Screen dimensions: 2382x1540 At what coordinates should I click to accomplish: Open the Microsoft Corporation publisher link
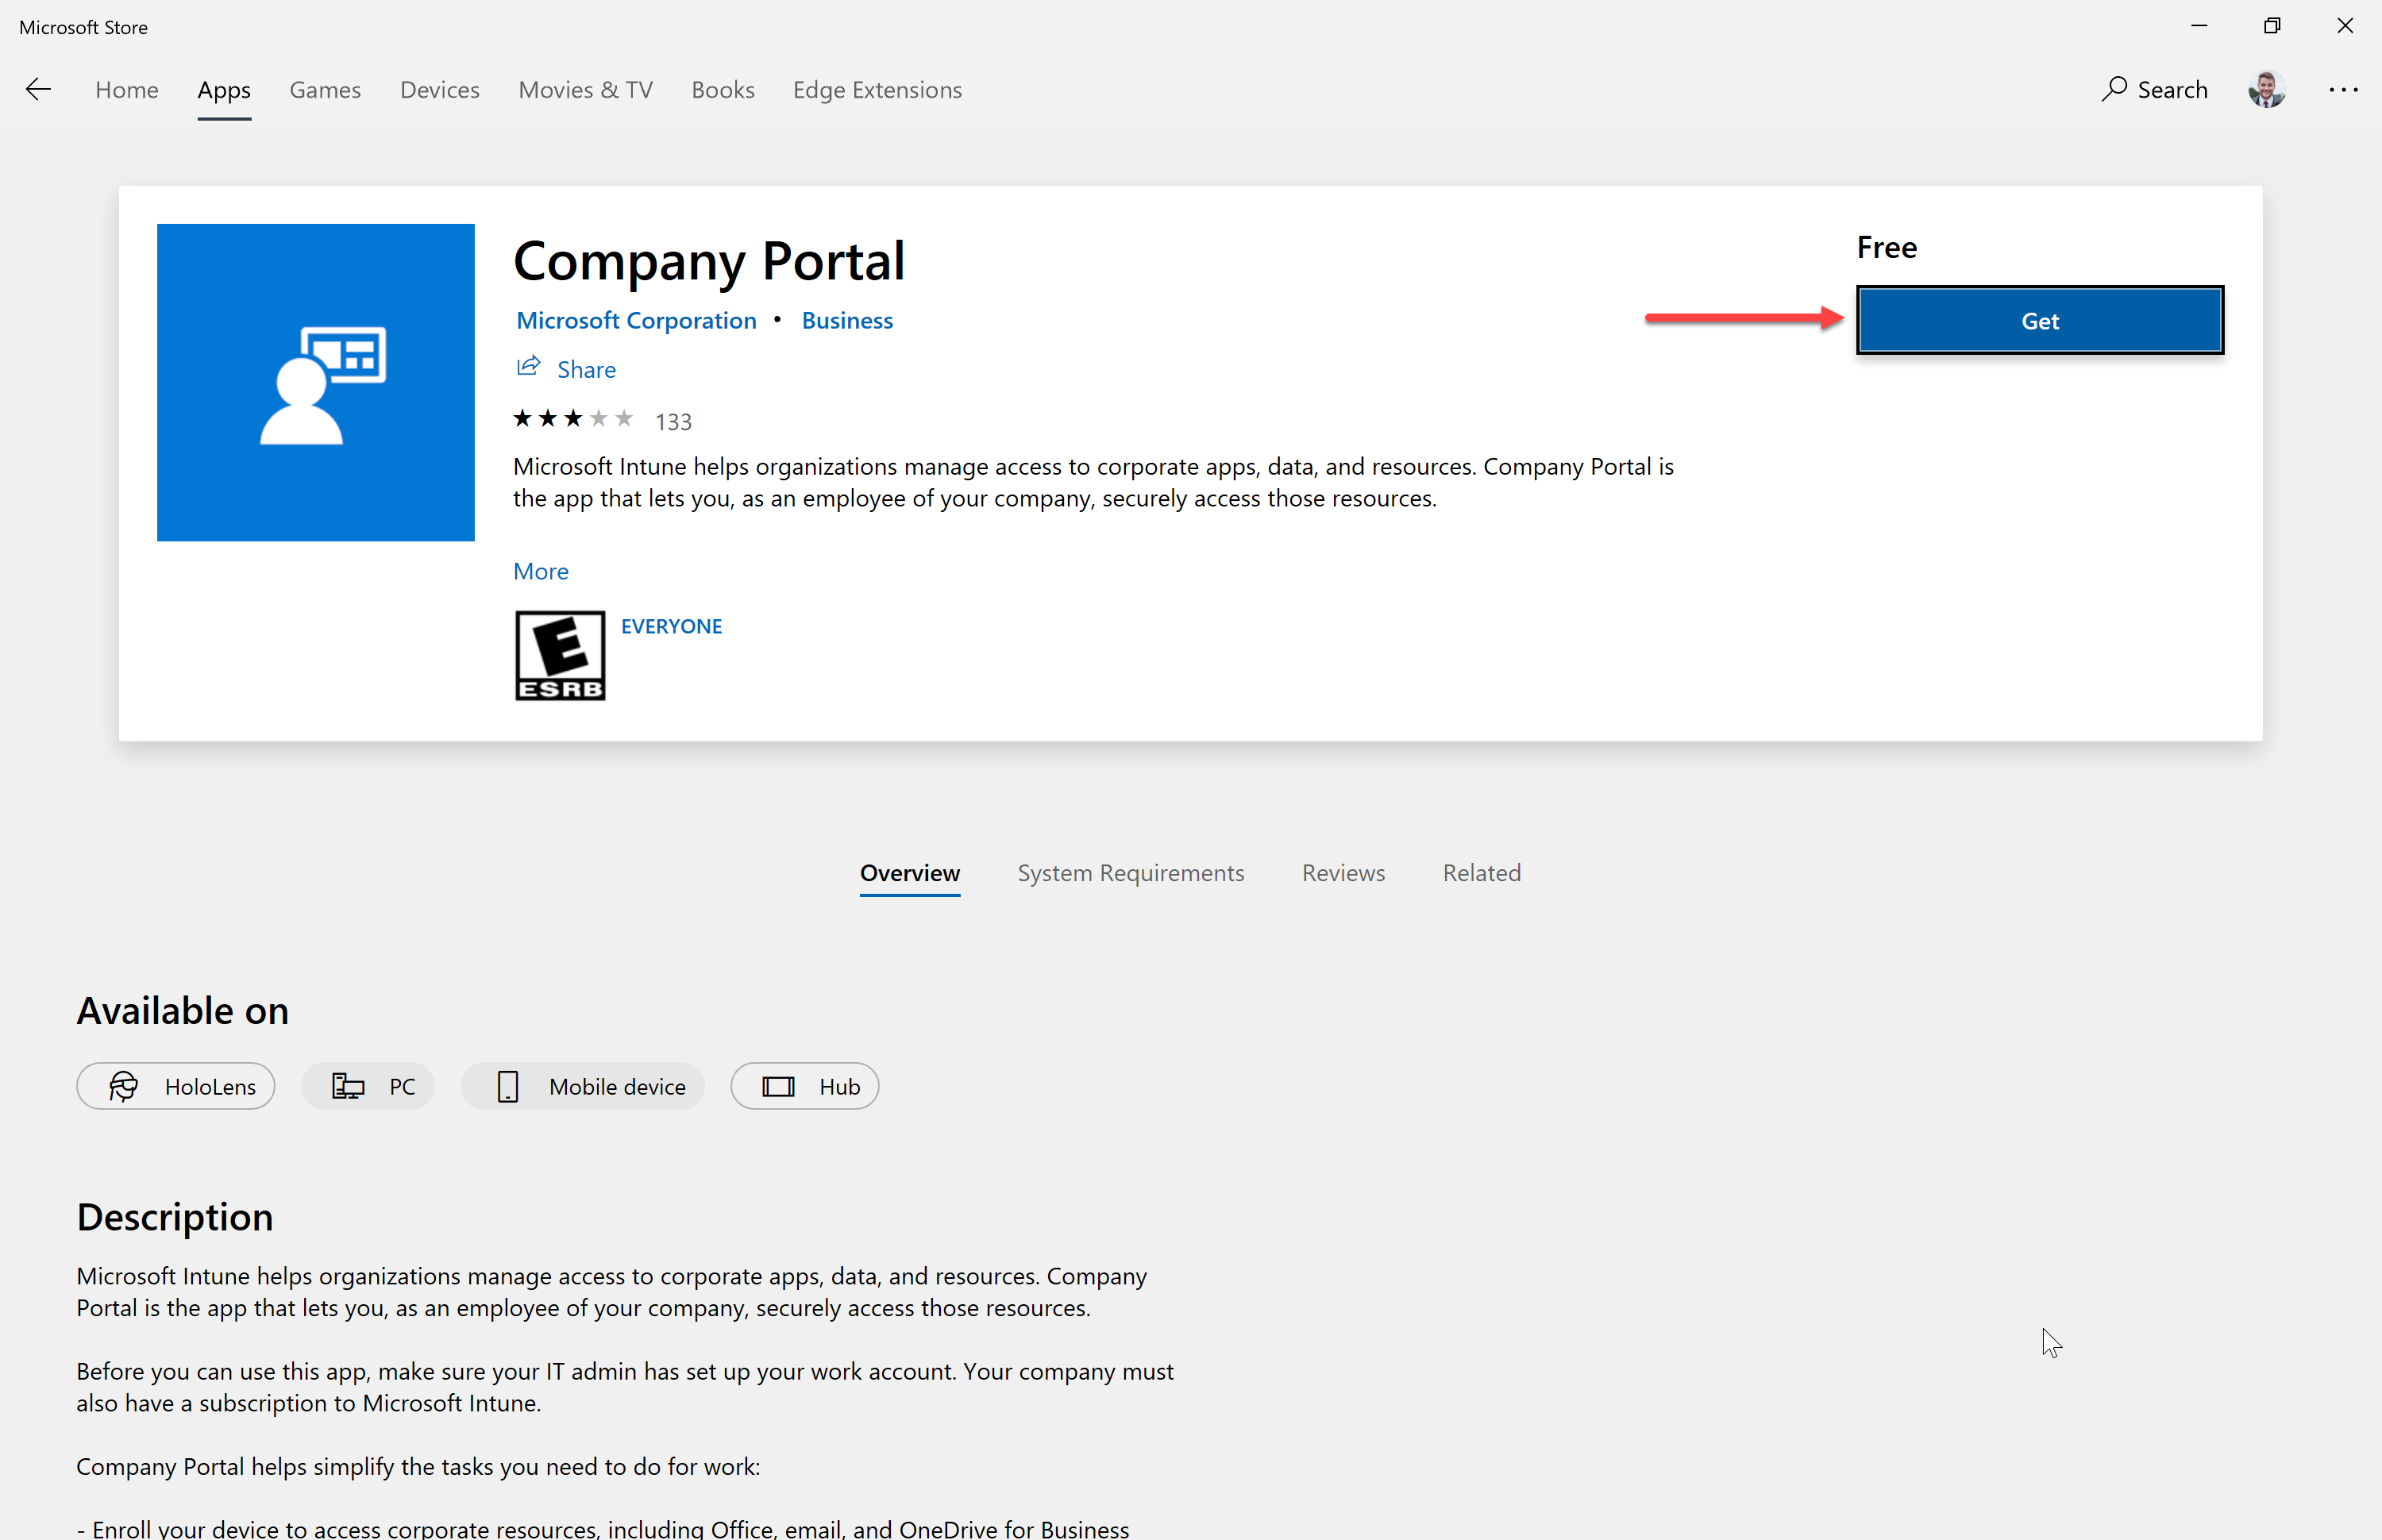tap(636, 320)
